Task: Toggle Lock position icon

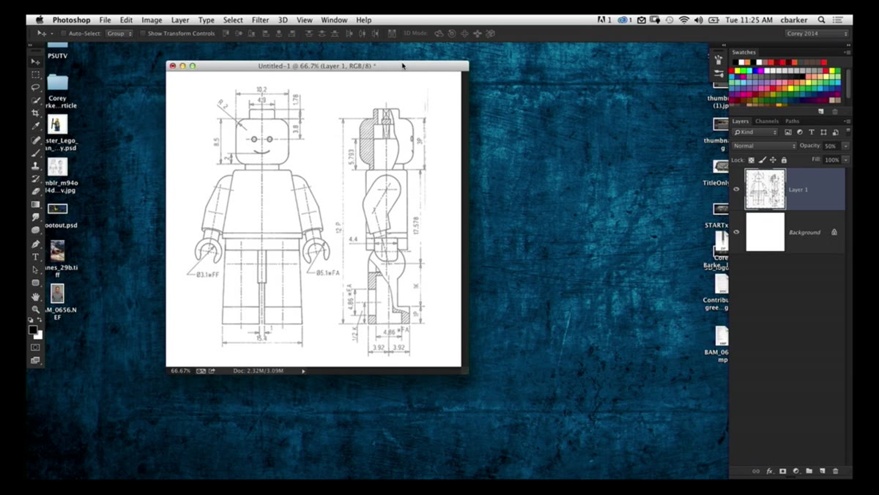Action: pos(773,160)
